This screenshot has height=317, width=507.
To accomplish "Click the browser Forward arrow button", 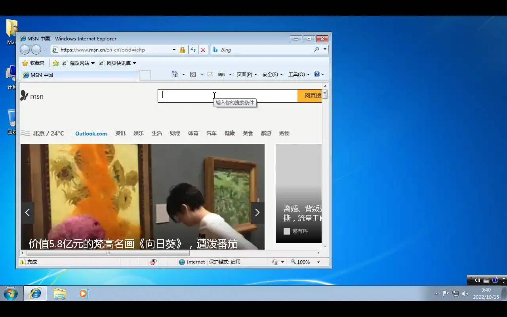I will (36, 50).
